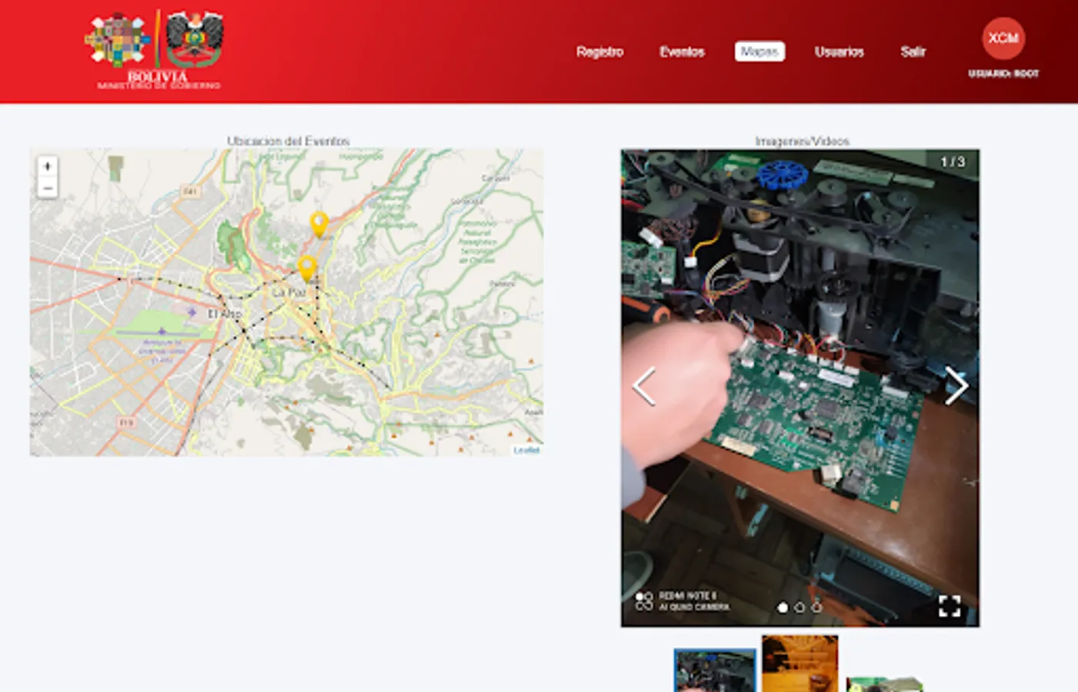Click Salir to log out

click(913, 52)
